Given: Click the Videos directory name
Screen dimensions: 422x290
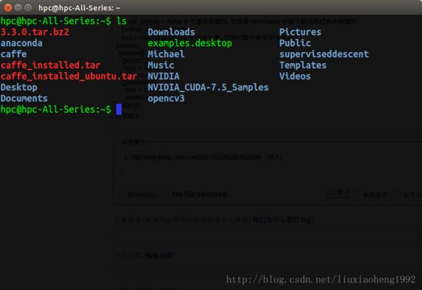Looking at the screenshot, I should (x=295, y=76).
